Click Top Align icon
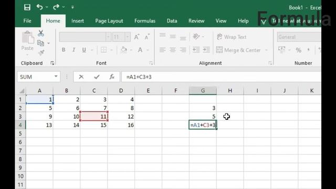 point(162,35)
